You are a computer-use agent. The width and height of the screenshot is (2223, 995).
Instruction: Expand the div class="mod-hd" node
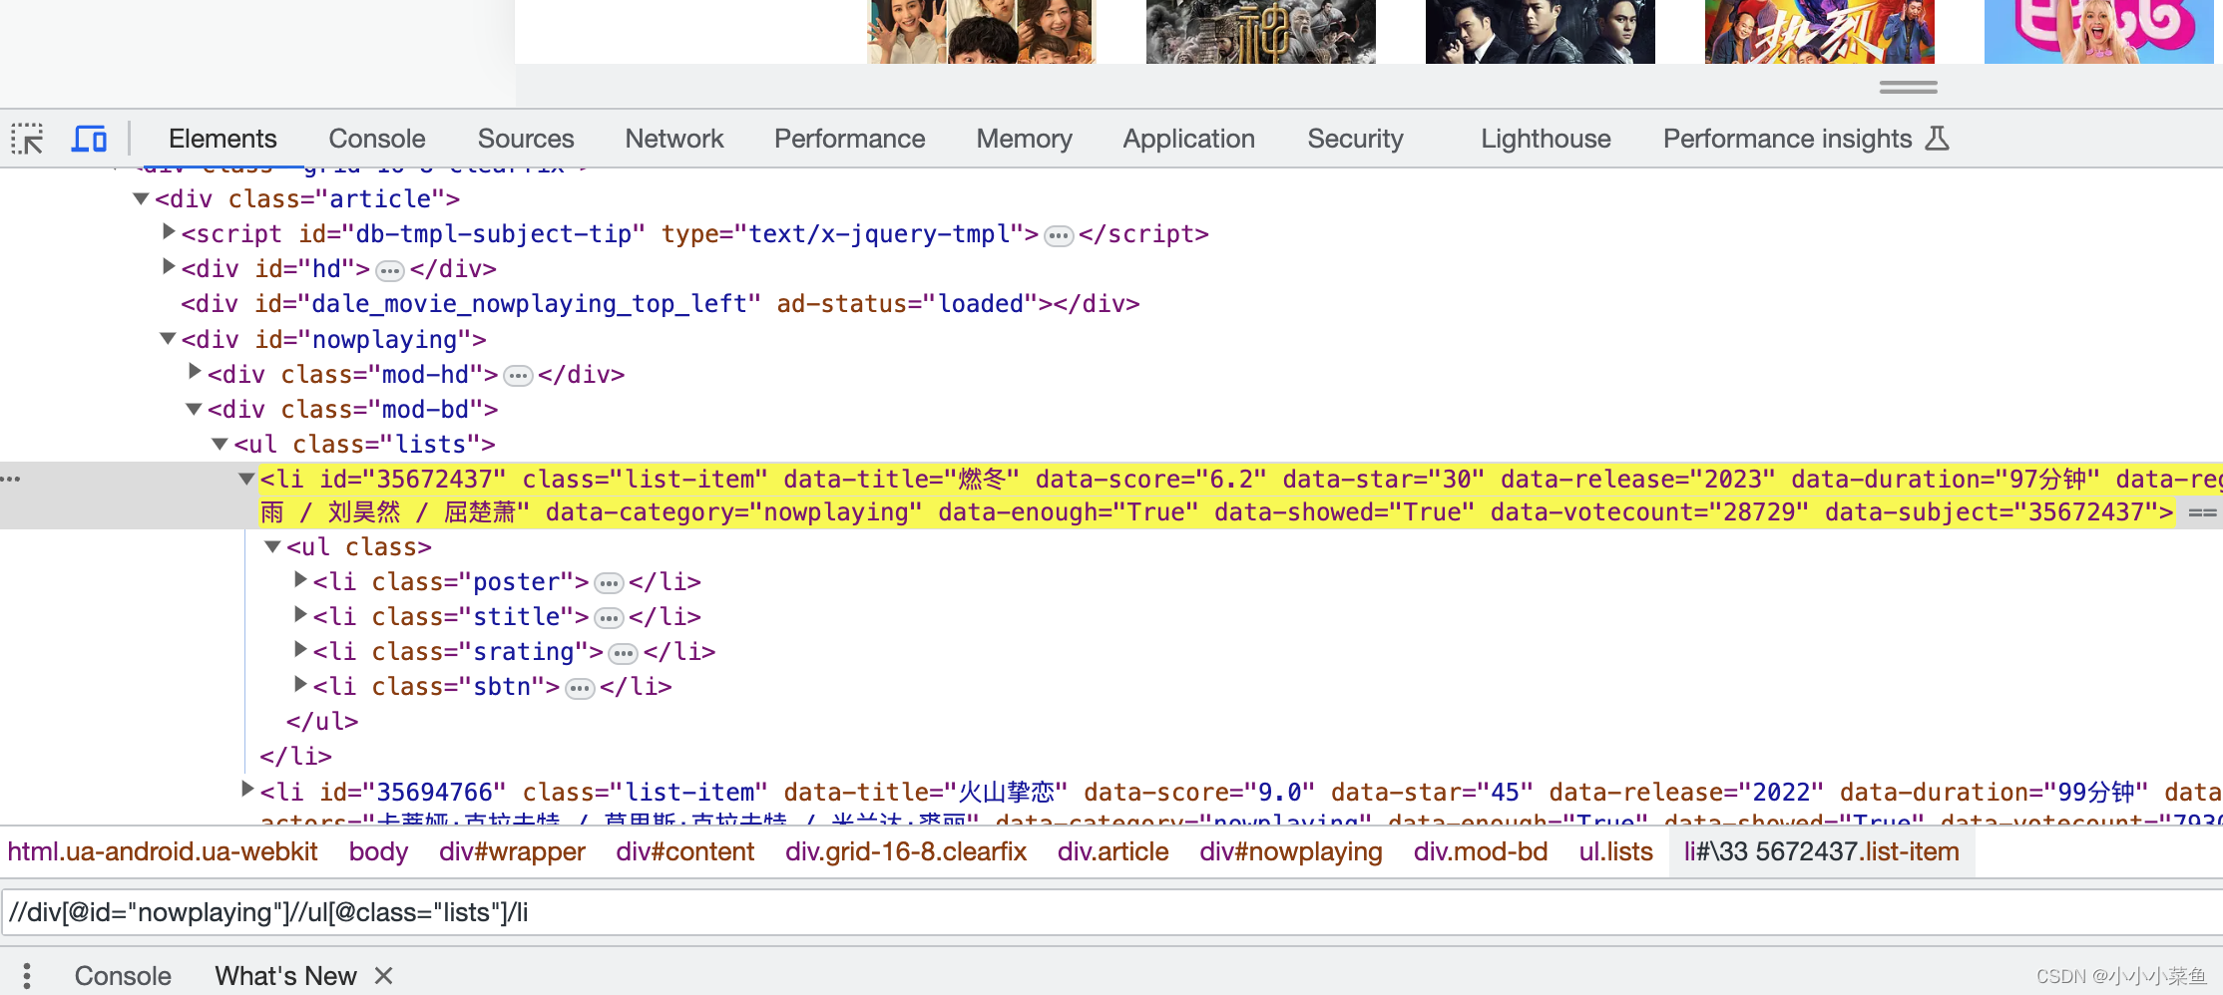pyautogui.click(x=195, y=372)
